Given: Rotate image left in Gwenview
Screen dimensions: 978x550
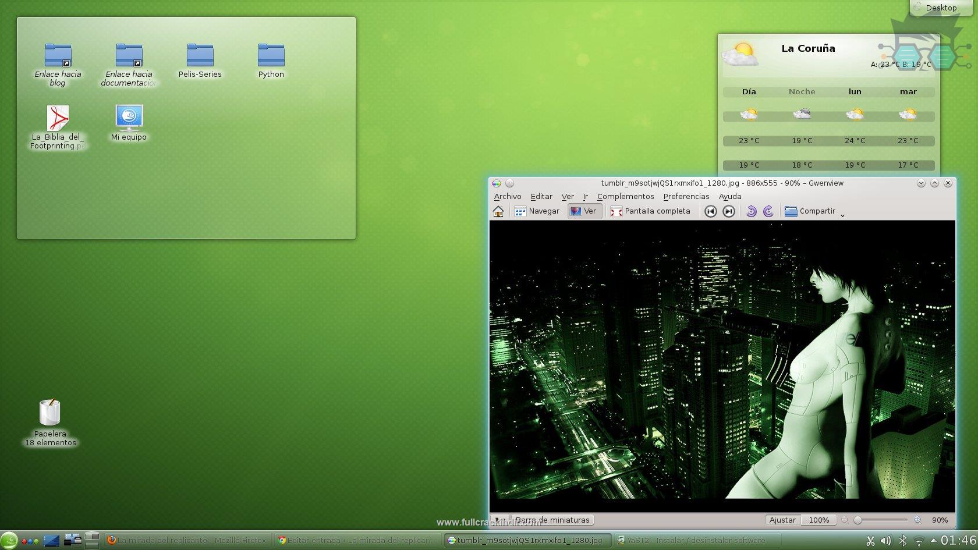Looking at the screenshot, I should click(x=752, y=211).
